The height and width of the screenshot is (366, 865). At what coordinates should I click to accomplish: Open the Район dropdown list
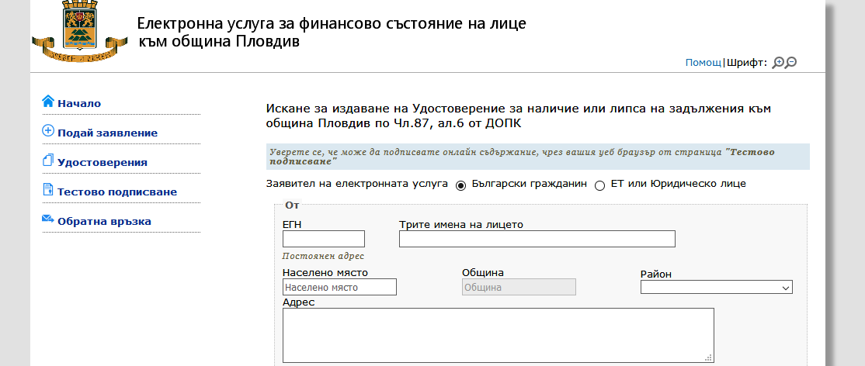[717, 287]
